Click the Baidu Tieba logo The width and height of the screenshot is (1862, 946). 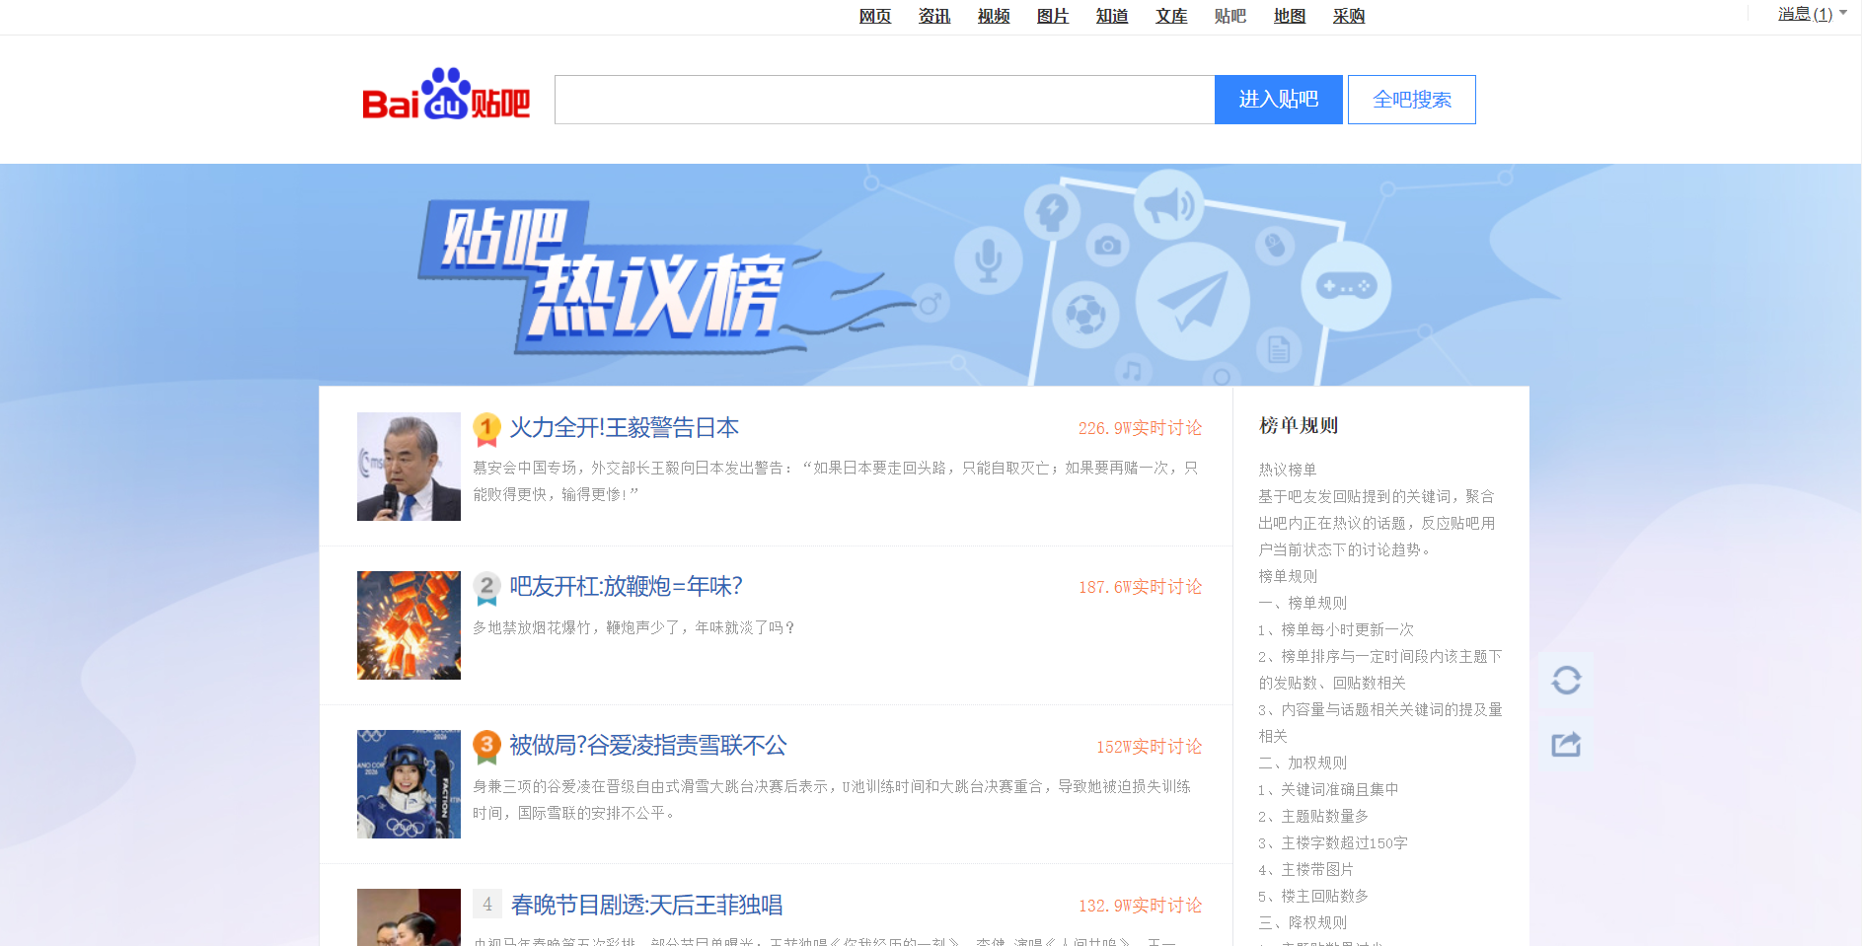[x=446, y=97]
